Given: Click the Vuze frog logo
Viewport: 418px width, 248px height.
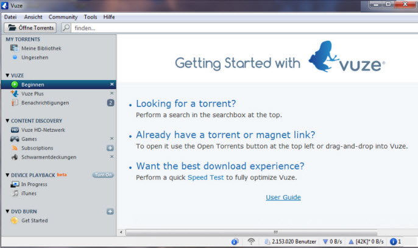Looking at the screenshot, I should click(324, 56).
